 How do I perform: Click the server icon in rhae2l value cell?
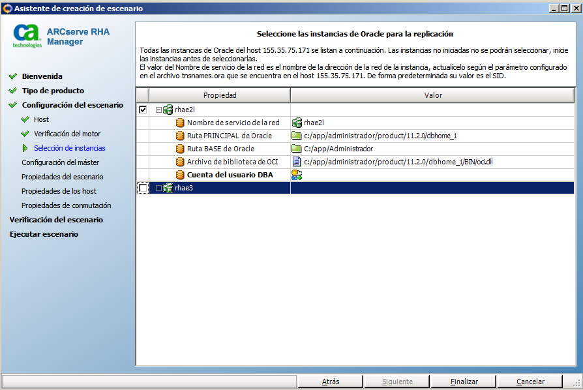coord(297,123)
